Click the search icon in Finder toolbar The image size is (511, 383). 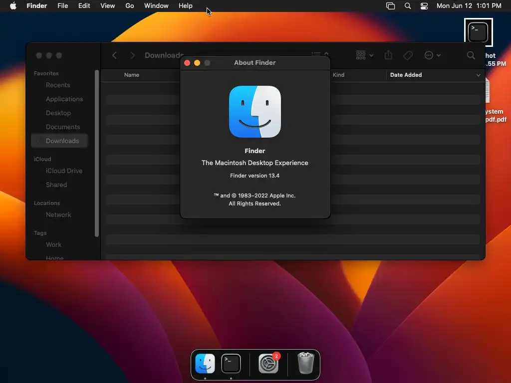471,55
